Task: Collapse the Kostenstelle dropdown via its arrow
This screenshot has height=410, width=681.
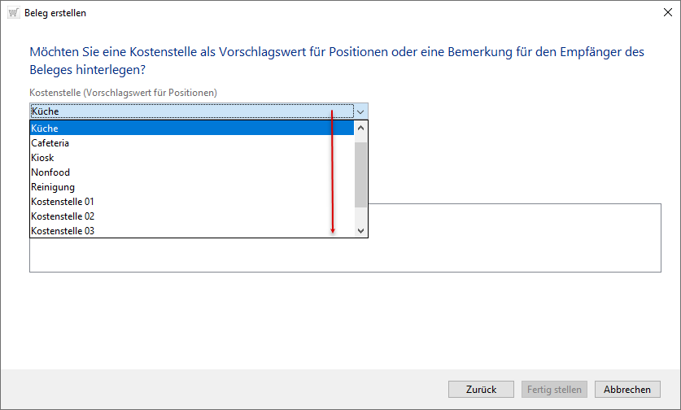Action: click(x=361, y=111)
